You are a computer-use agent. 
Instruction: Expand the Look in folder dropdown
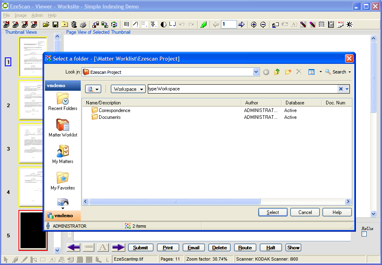tap(256, 72)
